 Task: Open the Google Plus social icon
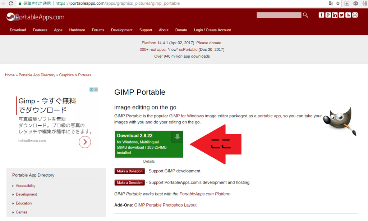click(x=328, y=15)
